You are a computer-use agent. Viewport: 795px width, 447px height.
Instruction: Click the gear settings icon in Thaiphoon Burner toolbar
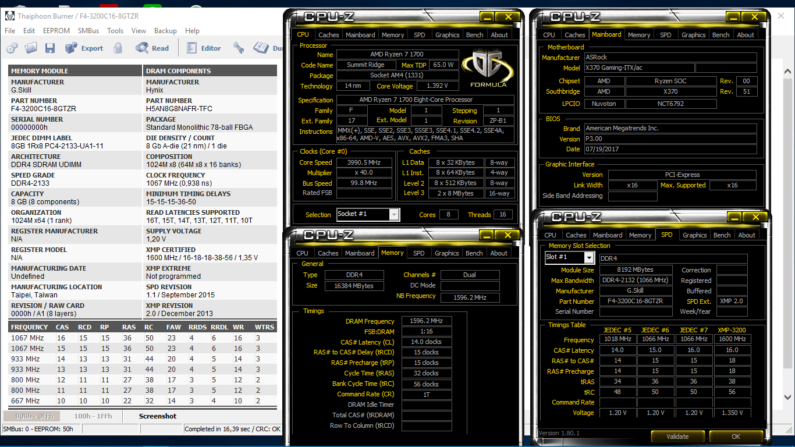pos(12,48)
